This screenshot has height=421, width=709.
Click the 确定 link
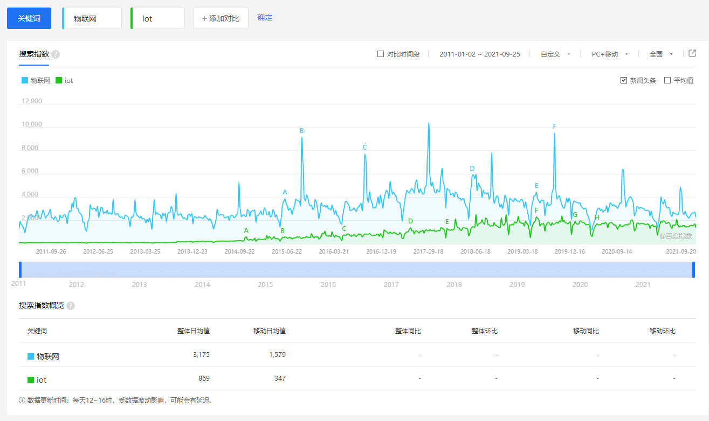(265, 18)
